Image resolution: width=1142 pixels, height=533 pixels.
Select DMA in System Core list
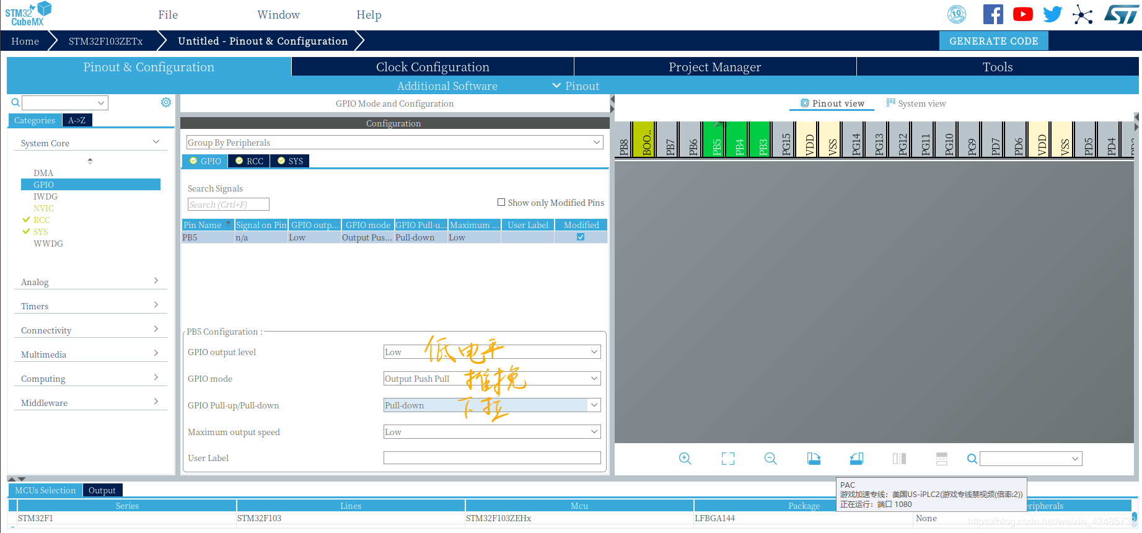click(x=43, y=173)
